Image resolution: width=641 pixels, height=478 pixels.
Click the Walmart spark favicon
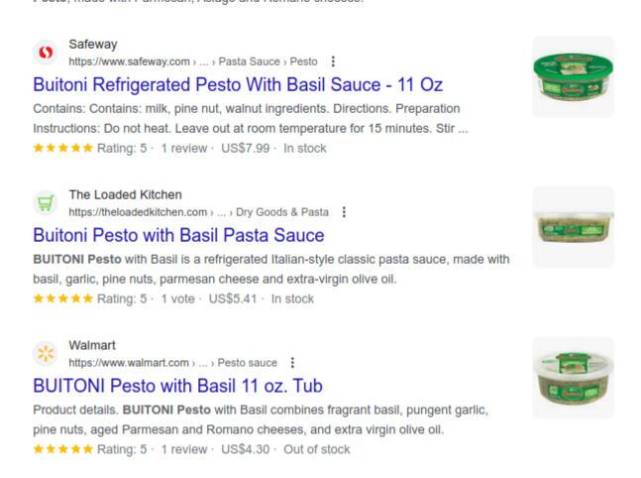click(x=46, y=354)
